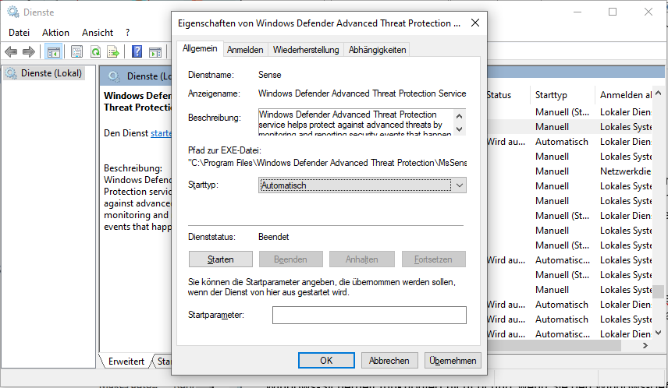Click the Starttyp combo box showing Automatisch

point(362,185)
